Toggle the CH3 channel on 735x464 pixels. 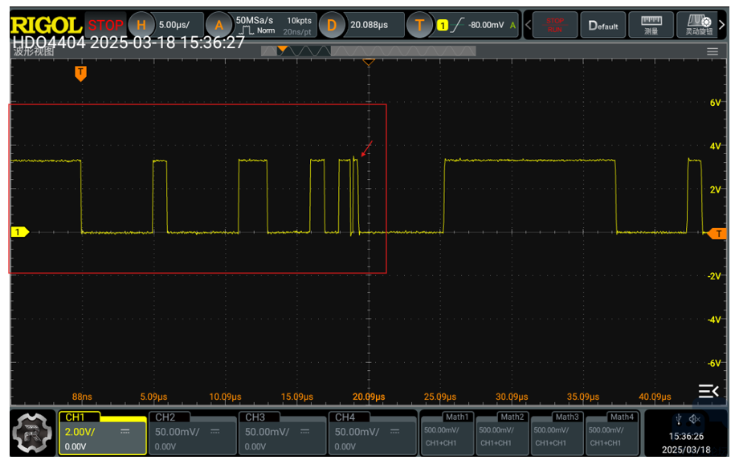pyautogui.click(x=283, y=433)
